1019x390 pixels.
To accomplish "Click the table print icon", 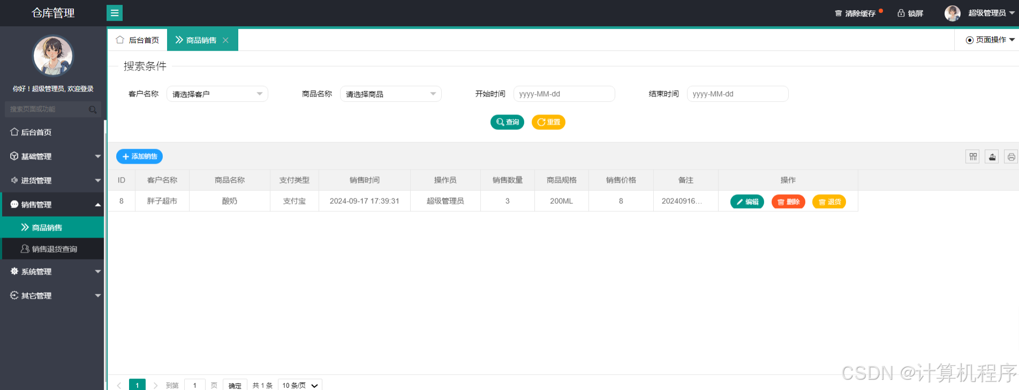I will coord(1011,157).
